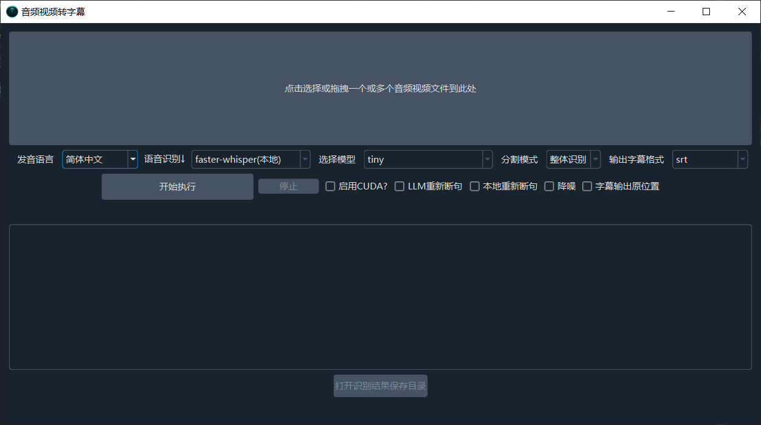Click the 开始执行 start button
761x425 pixels.
point(177,186)
